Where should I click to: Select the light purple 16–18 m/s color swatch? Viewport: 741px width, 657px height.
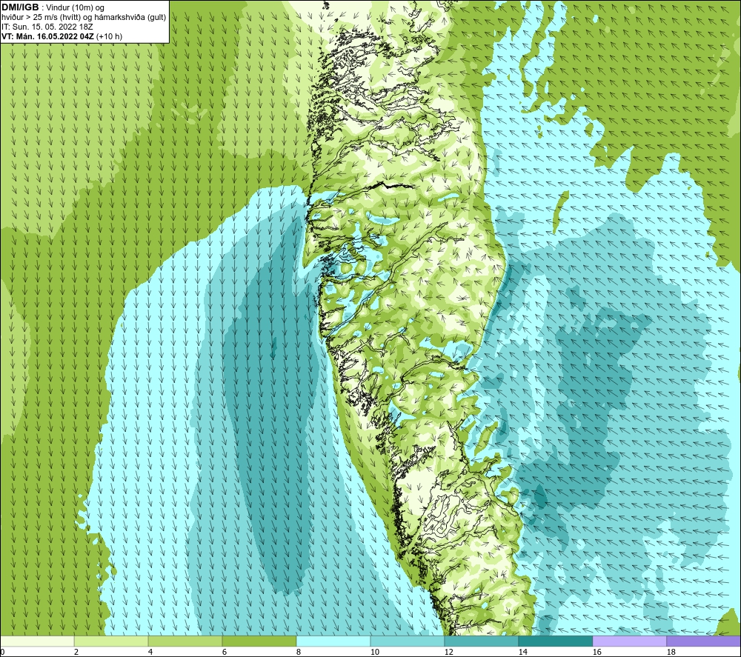click(x=629, y=641)
